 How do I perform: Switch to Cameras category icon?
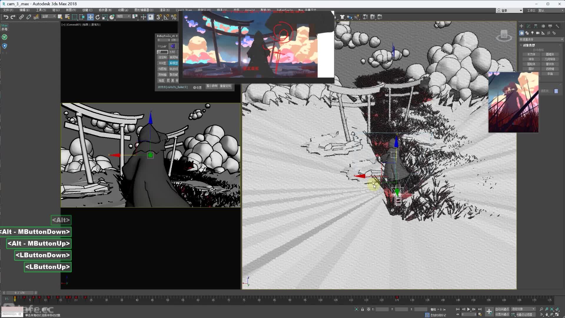pyautogui.click(x=538, y=33)
